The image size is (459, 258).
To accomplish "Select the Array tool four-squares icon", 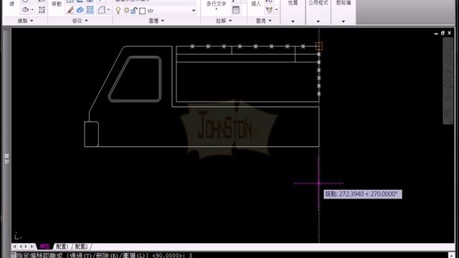I will pos(90,10).
